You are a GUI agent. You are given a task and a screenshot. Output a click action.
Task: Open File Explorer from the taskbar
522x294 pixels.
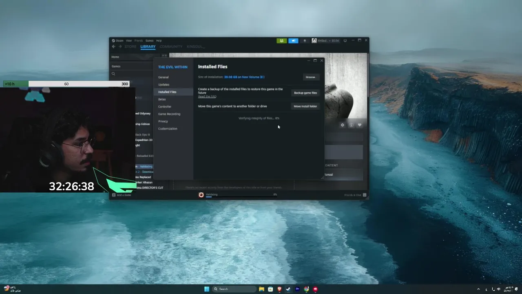pos(261,289)
